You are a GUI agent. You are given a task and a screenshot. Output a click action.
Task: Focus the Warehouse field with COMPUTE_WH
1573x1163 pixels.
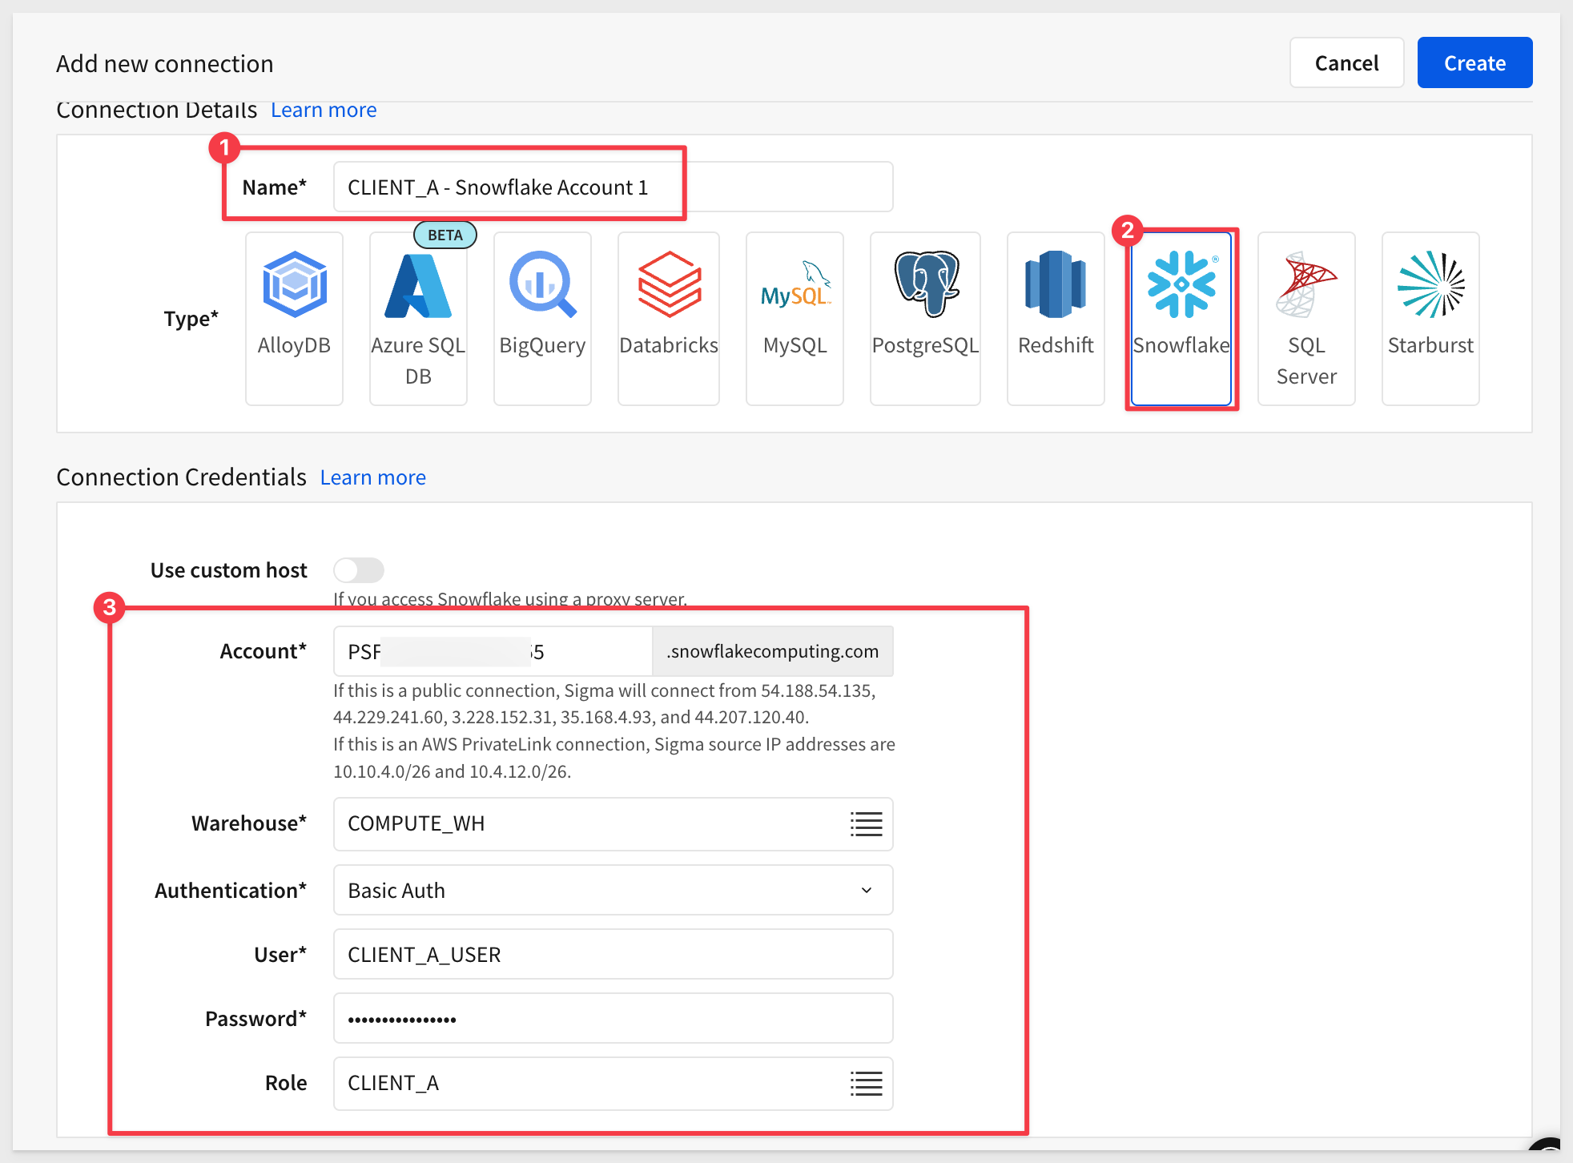614,823
